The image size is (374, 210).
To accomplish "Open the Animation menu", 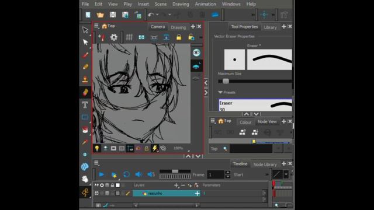I will tap(205, 4).
